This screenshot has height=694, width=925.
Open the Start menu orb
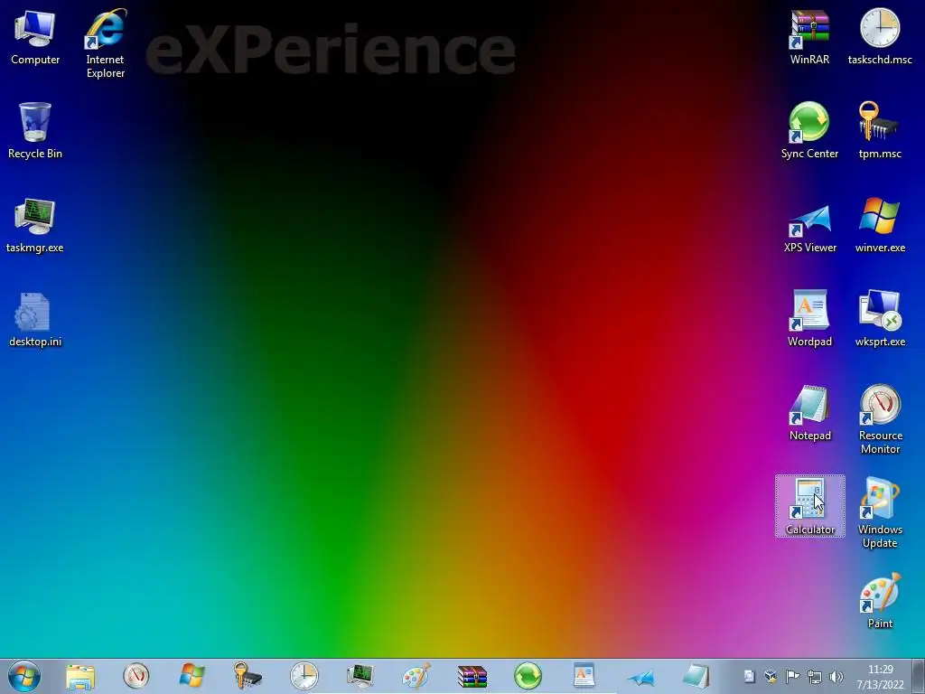(x=24, y=676)
